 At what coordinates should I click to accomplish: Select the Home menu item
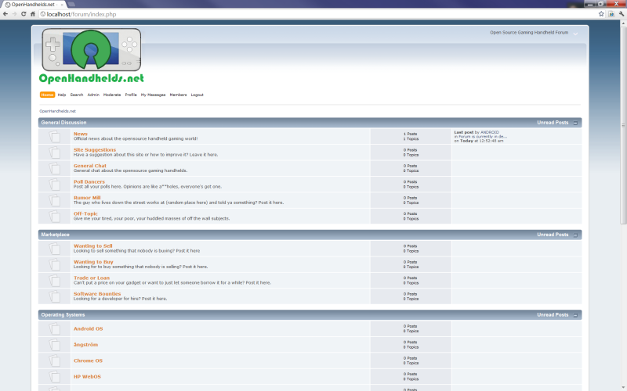coord(47,95)
